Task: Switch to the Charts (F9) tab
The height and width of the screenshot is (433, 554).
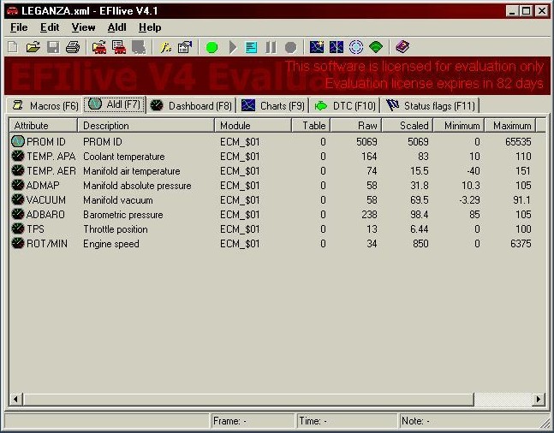Action: 273,105
